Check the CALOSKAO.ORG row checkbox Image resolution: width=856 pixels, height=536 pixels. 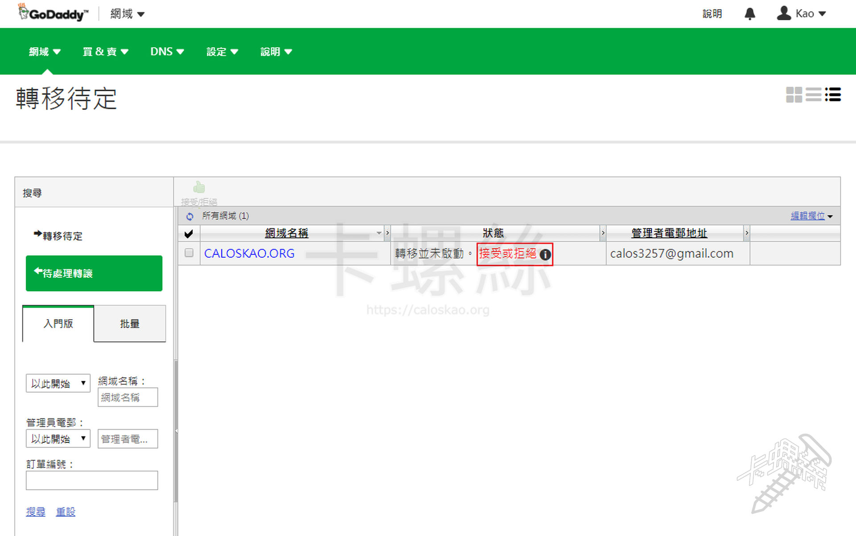tap(189, 253)
